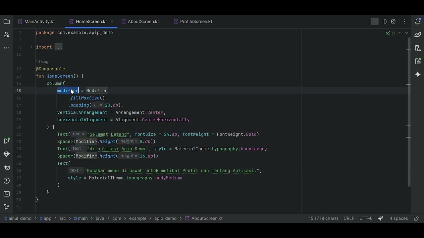Viewport: 424px width, 238px height.
Task: Open the CRLF line separator dropdown
Action: 349,218
